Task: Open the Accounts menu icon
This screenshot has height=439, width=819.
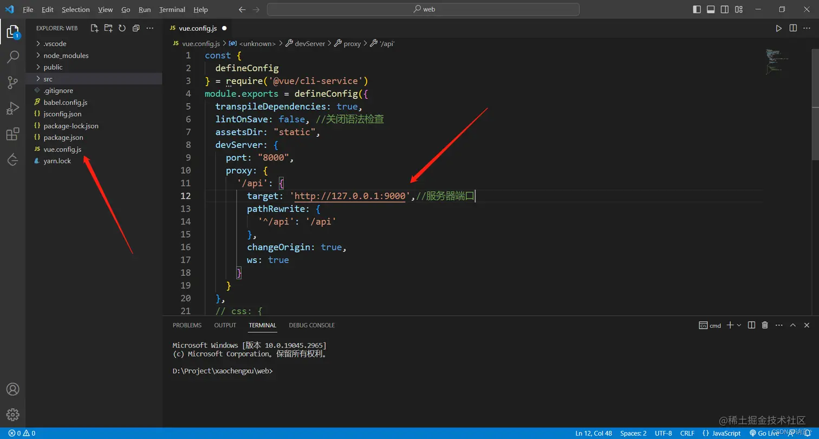Action: point(12,389)
